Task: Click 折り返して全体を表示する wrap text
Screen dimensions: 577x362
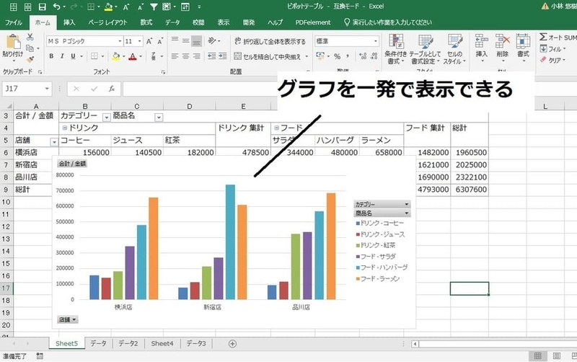Action: pos(270,41)
